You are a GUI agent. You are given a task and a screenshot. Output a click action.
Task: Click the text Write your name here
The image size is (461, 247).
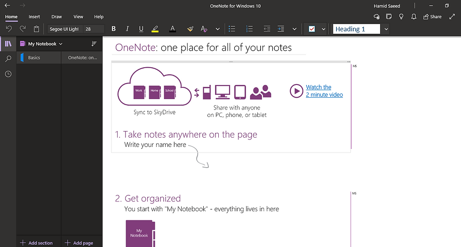(x=155, y=145)
